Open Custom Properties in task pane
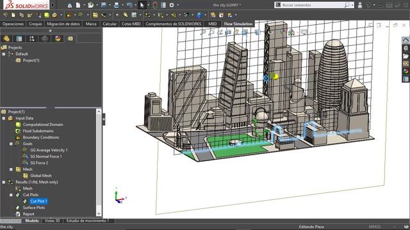410x230 pixels. (406, 79)
